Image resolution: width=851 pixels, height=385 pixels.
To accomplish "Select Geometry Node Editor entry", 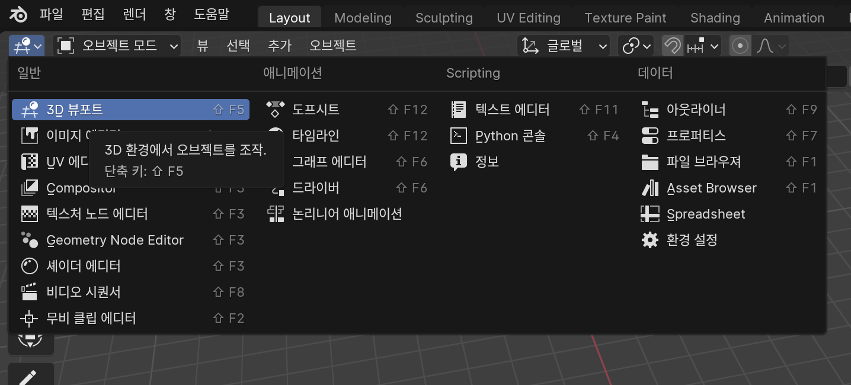I will [130, 240].
